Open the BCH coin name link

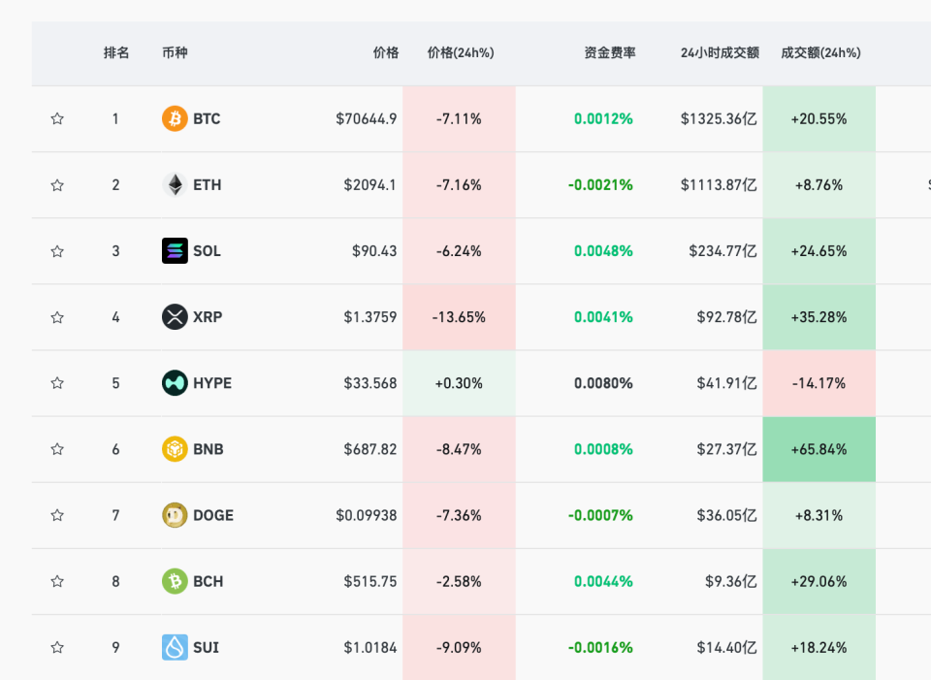(x=208, y=581)
